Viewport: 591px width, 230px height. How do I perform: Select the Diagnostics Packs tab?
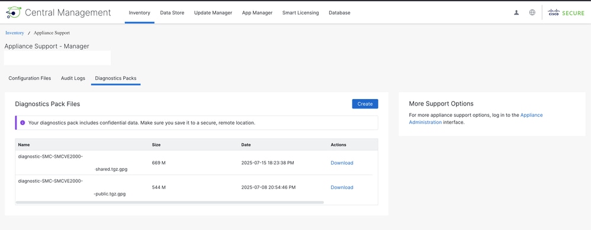115,78
